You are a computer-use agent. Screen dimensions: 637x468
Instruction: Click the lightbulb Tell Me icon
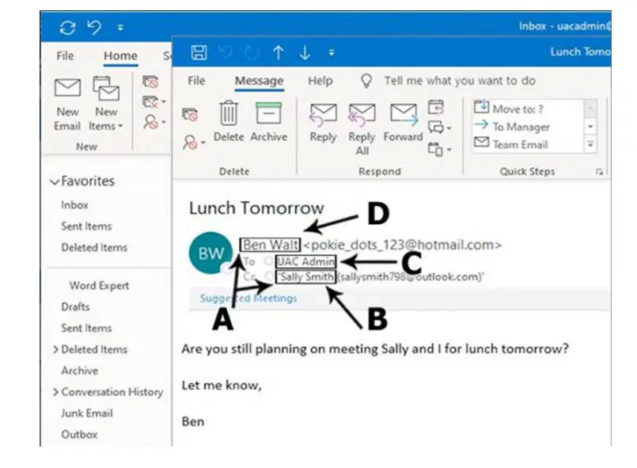366,81
